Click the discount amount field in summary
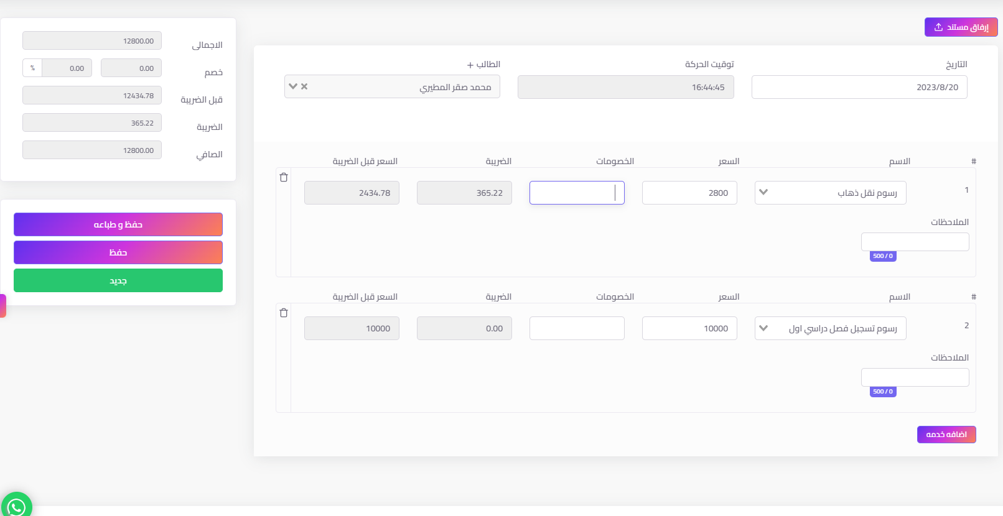 point(131,68)
